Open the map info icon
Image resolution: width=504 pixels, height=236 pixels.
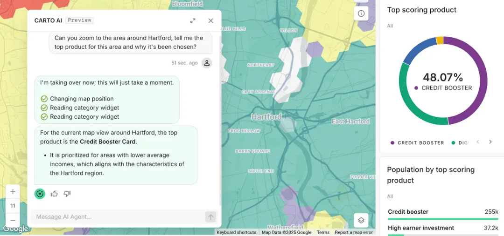(x=361, y=13)
